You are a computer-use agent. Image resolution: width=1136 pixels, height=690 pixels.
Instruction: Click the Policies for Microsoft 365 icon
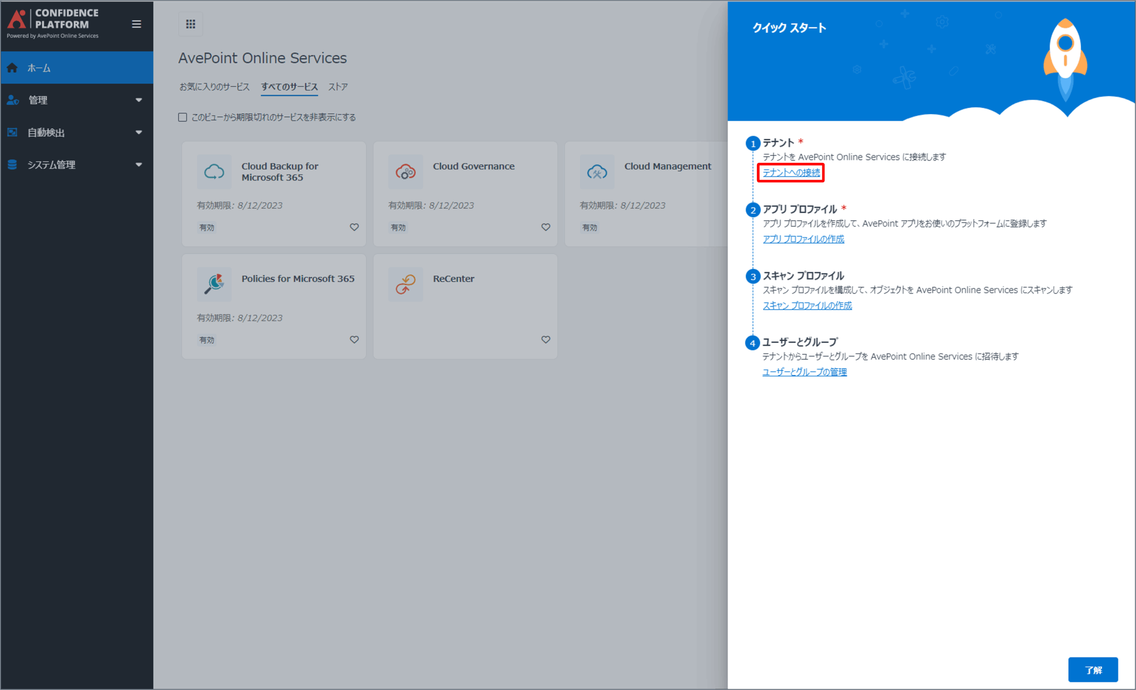tap(214, 284)
